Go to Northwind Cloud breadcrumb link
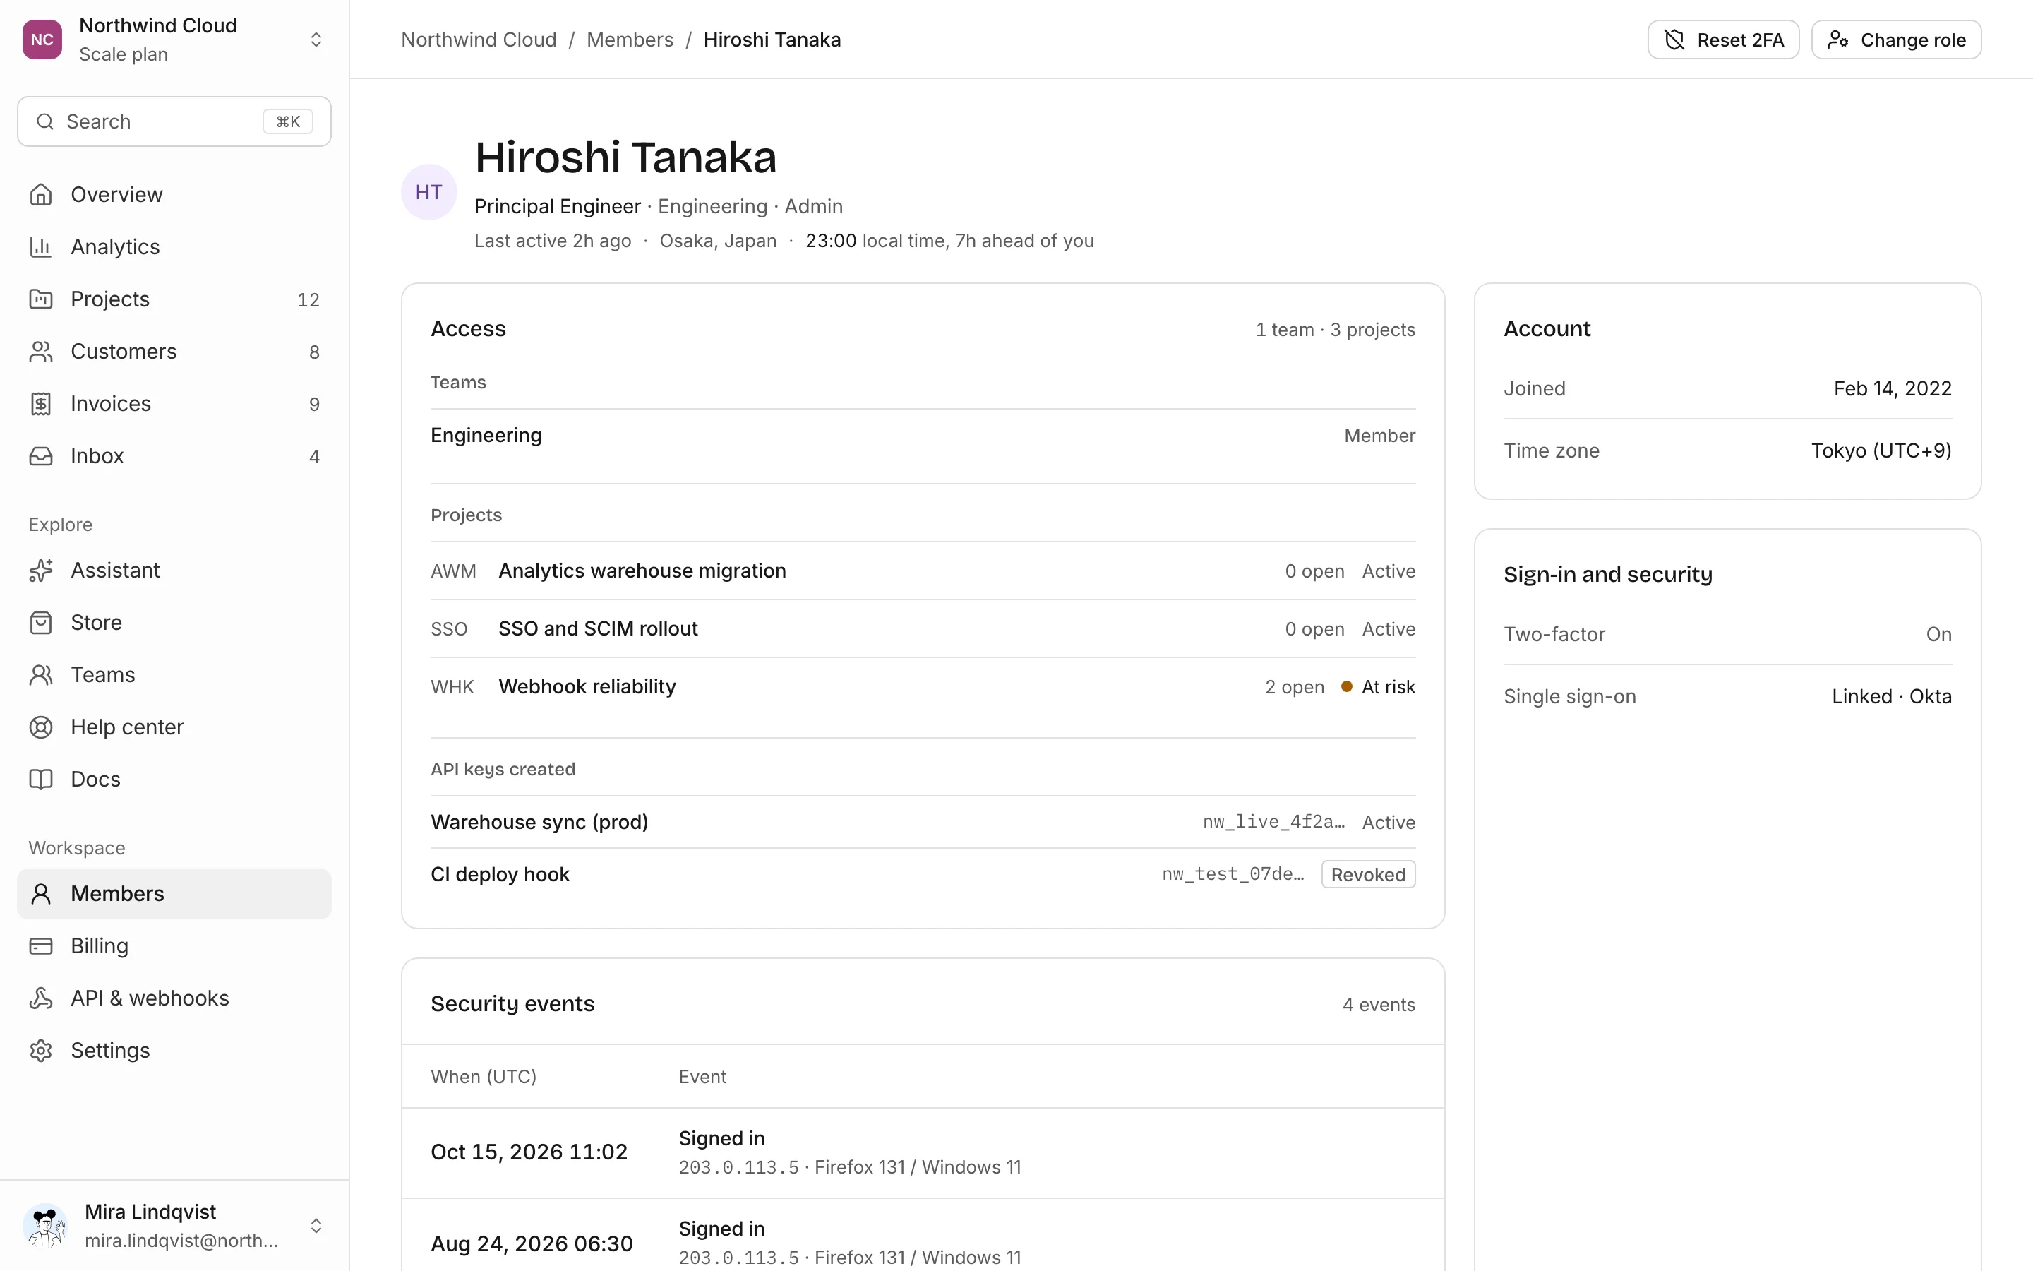 [479, 40]
